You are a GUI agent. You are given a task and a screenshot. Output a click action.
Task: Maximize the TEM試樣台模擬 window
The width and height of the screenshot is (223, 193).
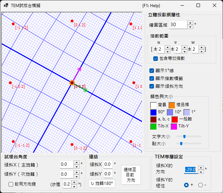pyautogui.click(x=198, y=5)
